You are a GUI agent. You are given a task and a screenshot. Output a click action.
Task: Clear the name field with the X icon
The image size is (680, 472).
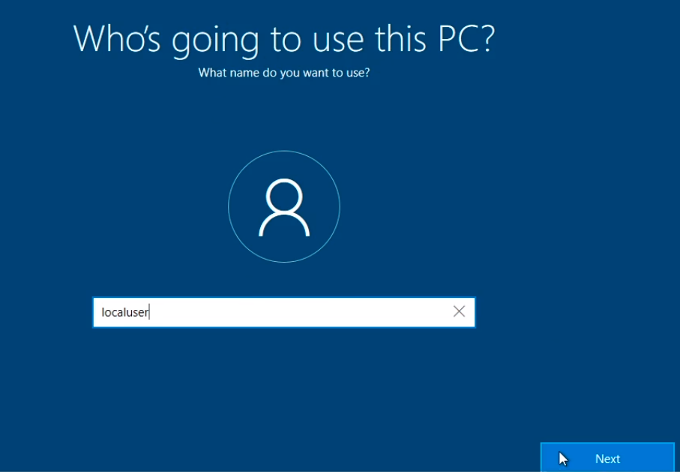(x=459, y=311)
